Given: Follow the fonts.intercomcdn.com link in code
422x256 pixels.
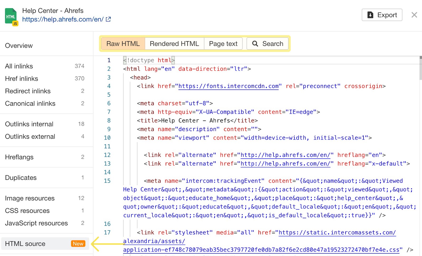Looking at the screenshot, I should pyautogui.click(x=228, y=86).
